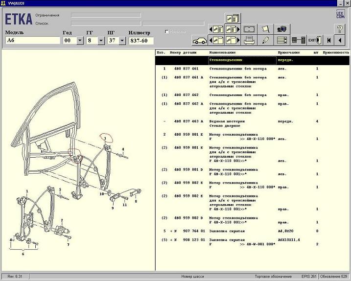
Task: Click EPIS 261 in the status bar
Action: [309, 277]
